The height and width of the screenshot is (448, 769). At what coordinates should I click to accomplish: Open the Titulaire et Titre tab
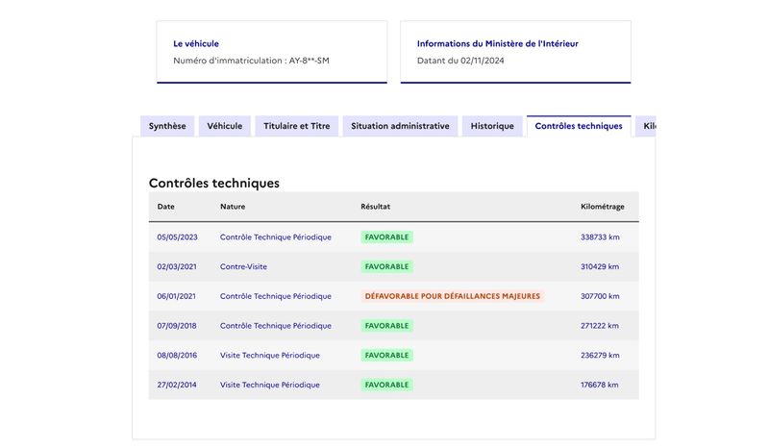[x=297, y=126]
